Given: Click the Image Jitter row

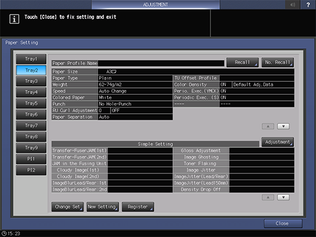Looking at the screenshot, I should pos(233,170).
